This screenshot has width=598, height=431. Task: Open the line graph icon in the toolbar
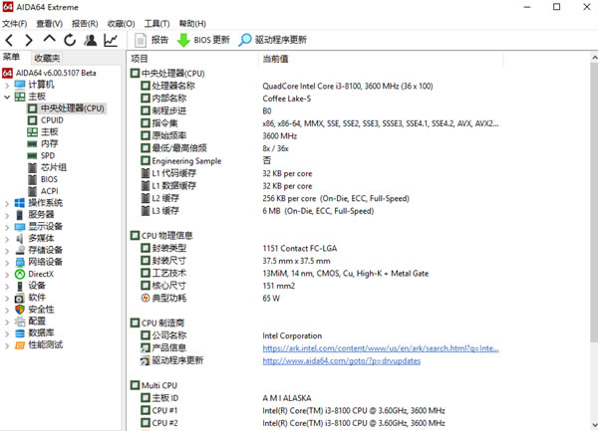111,40
